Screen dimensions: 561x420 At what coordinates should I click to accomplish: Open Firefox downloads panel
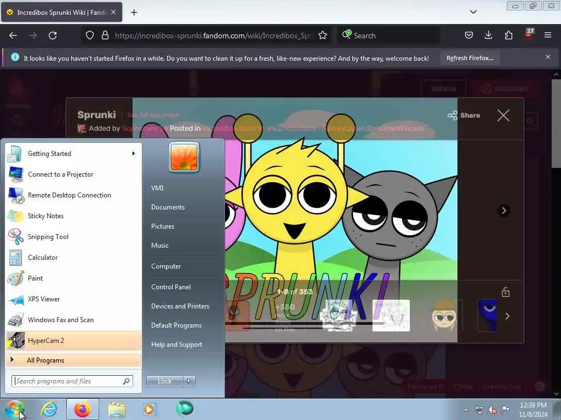[488, 35]
